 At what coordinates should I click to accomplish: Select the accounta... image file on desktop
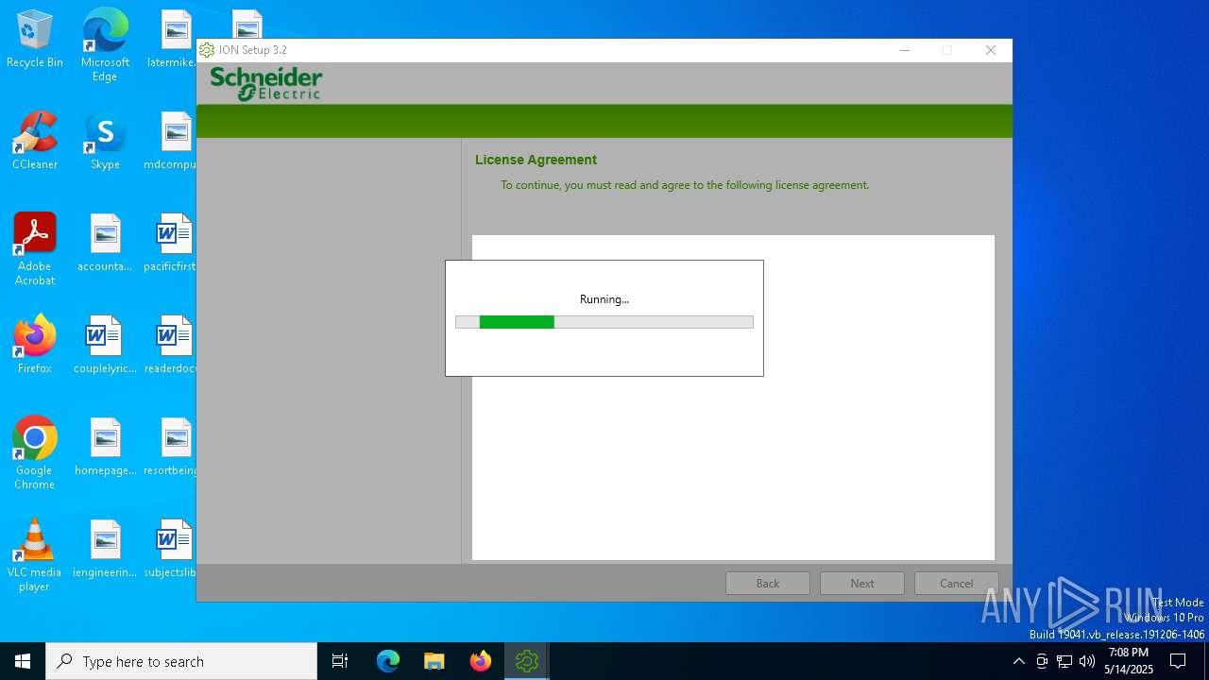[x=105, y=244]
